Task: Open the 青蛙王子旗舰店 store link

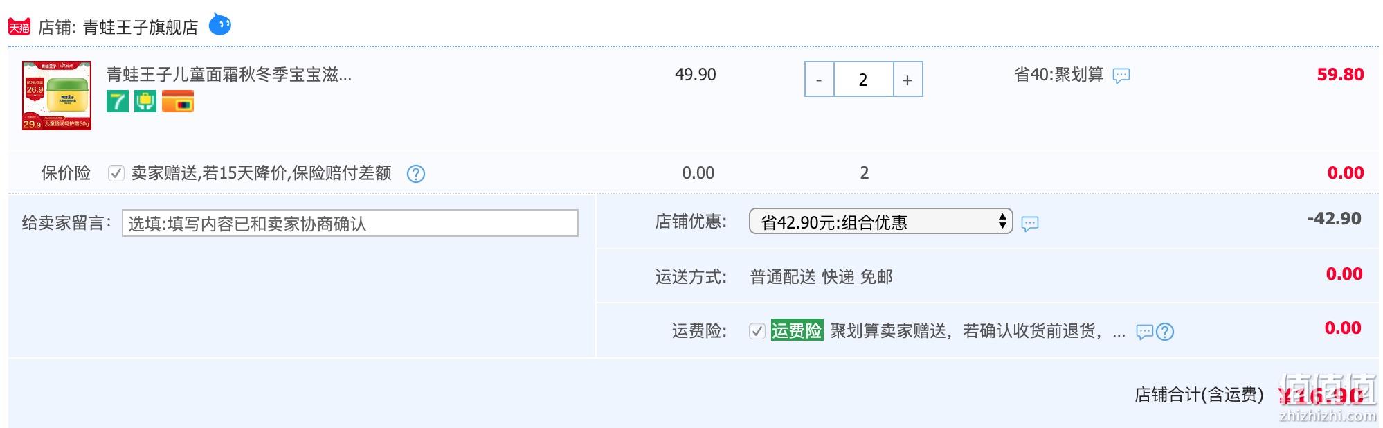Action: click(141, 27)
